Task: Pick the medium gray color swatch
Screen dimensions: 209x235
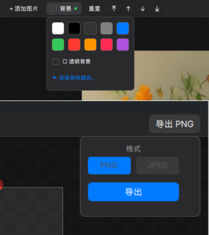Action: (107, 28)
